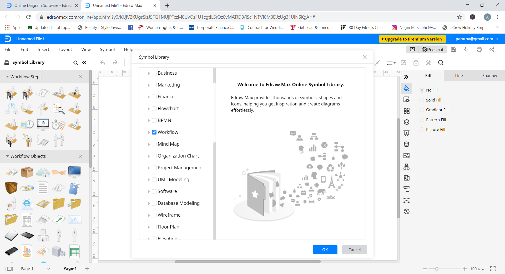
Task: Click the floor plan icon in right sidebar
Action: pos(406,178)
